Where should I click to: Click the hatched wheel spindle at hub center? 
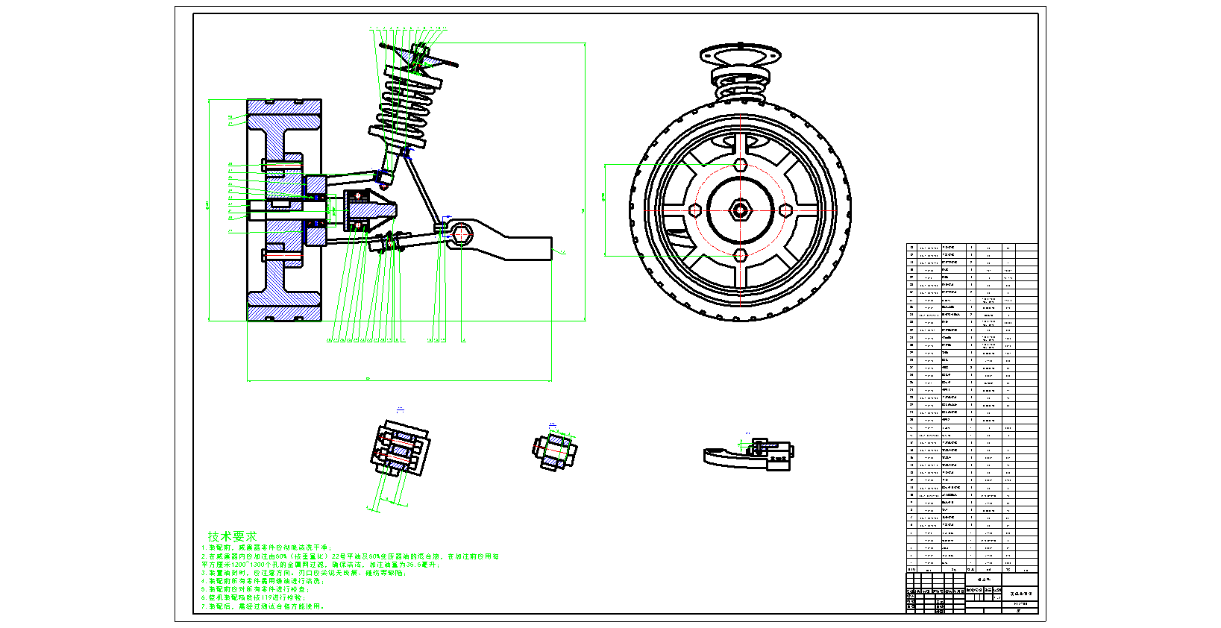(x=283, y=207)
